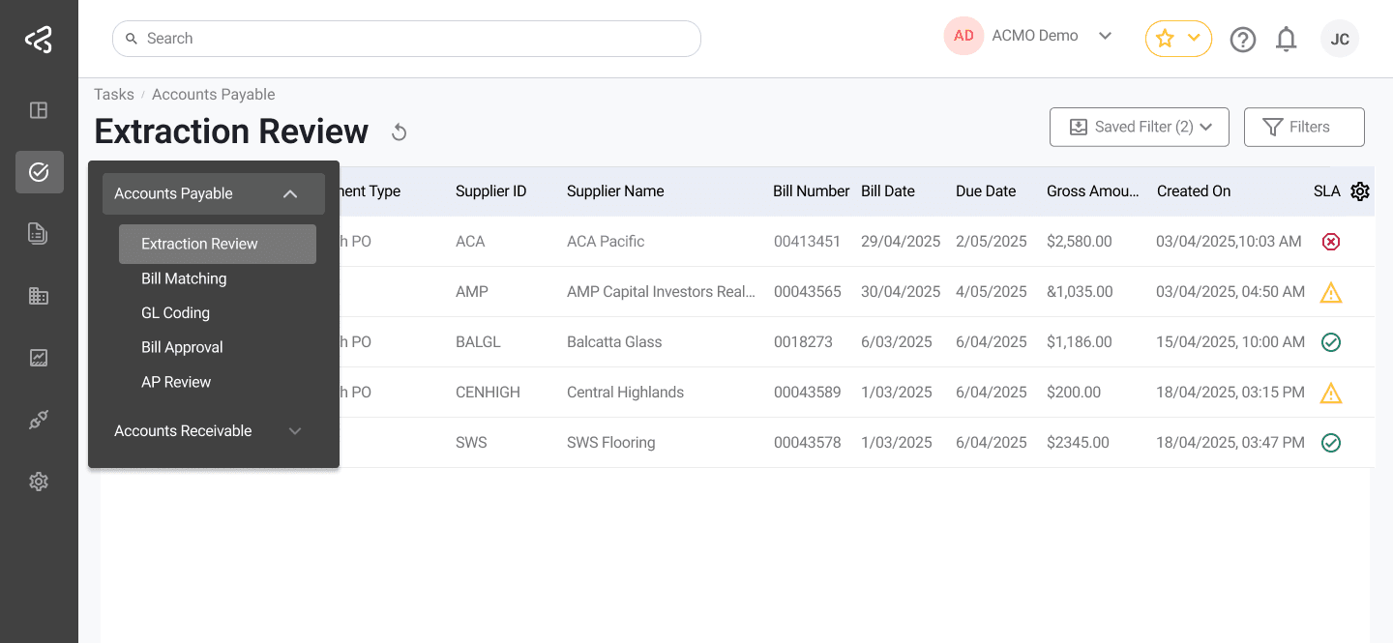Click the green check SLA status for Balcatta Glass
Image resolution: width=1393 pixels, height=643 pixels.
tap(1330, 342)
